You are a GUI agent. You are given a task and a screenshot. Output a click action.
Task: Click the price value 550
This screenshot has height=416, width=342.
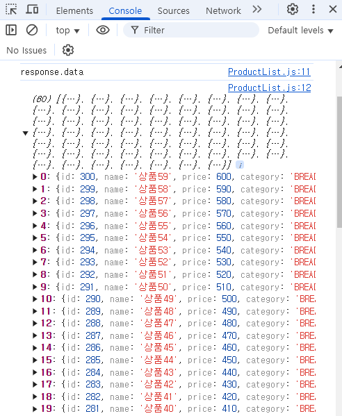coord(224,238)
